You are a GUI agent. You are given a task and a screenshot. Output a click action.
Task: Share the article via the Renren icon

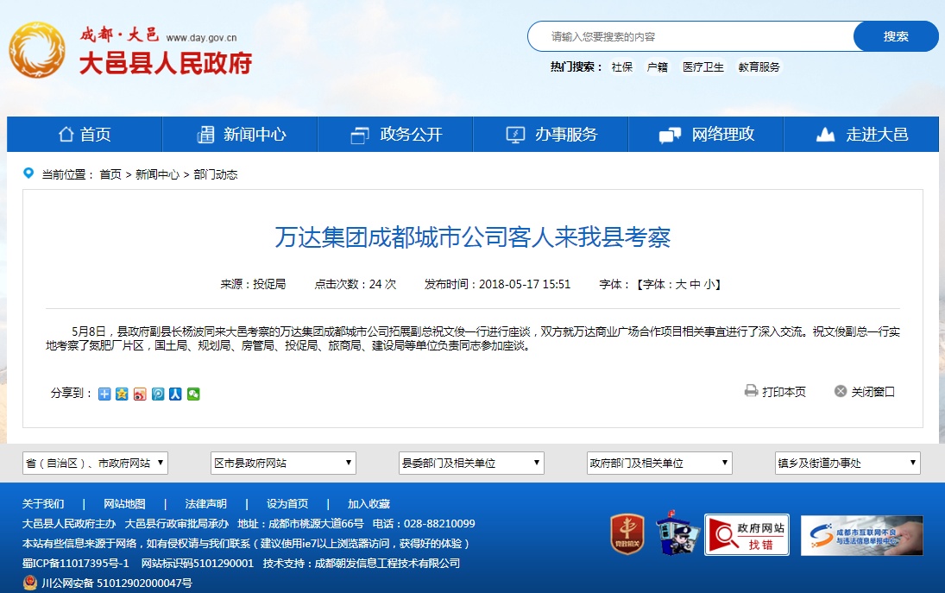(x=175, y=394)
